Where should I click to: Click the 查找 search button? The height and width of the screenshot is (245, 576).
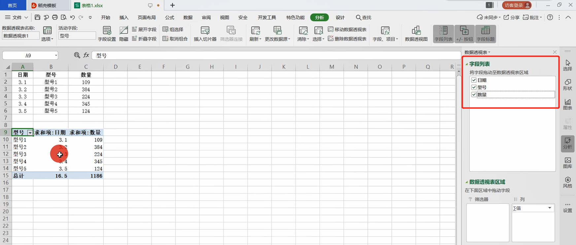[363, 17]
